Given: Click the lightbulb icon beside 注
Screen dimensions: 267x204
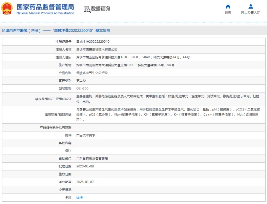Looking at the screenshot, I should (66, 198).
